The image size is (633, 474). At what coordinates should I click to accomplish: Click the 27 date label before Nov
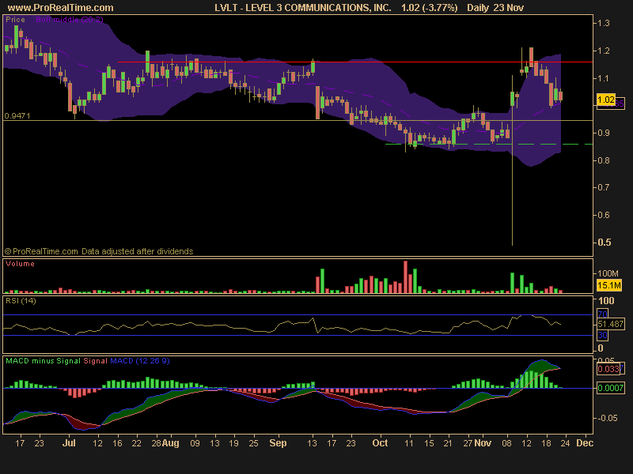click(x=468, y=443)
